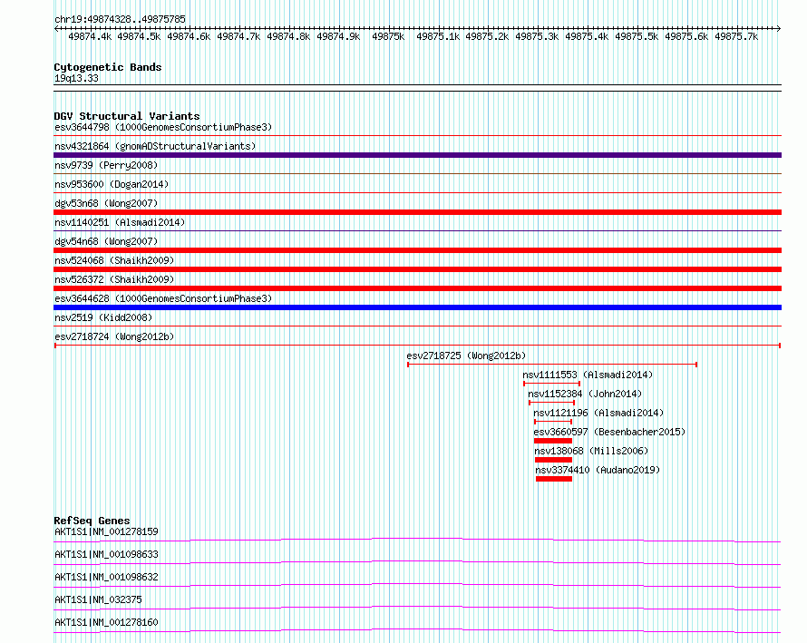Click nsv524068 (Shaikh2009) variant label
The height and width of the screenshot is (643, 807).
(114, 260)
